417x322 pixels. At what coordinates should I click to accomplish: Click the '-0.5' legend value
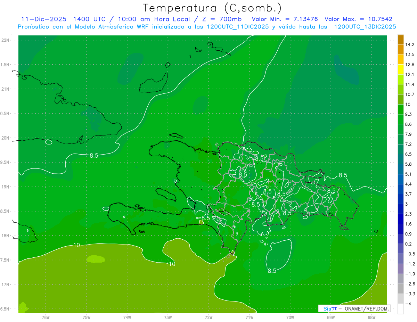[410, 254]
